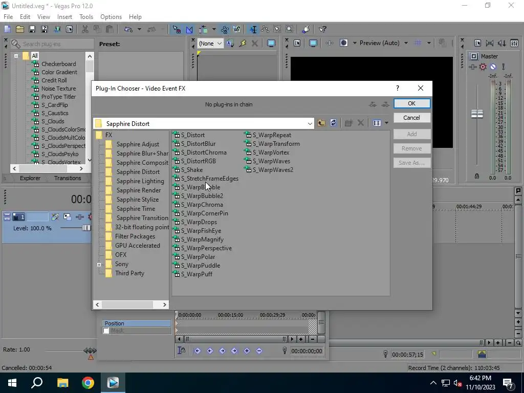Viewport: 524px width, 393px height.
Task: Open Auto Ripple mode dropdown arrow
Action: click(214, 29)
